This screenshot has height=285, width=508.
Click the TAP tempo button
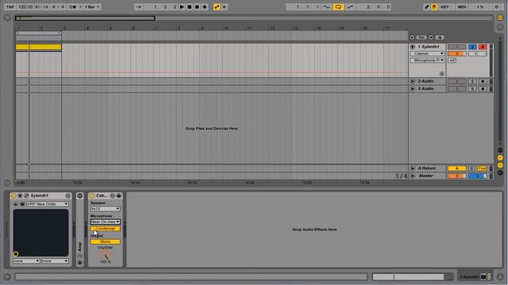click(x=10, y=7)
